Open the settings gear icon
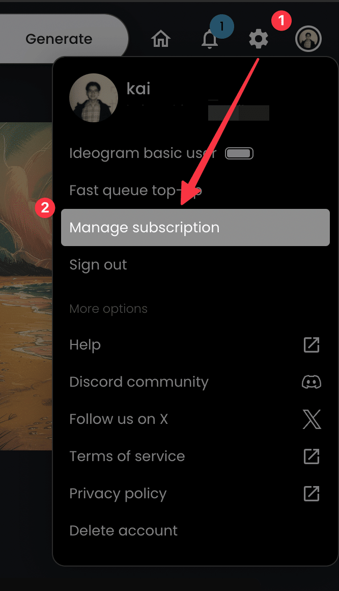The image size is (339, 591). [x=259, y=39]
